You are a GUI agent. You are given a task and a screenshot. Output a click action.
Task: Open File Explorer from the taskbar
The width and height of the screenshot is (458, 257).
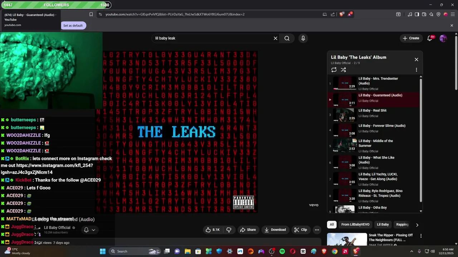pos(187,251)
